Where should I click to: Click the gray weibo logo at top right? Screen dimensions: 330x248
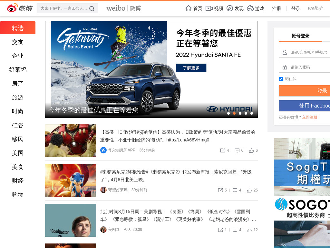pyautogui.click(x=315, y=8)
